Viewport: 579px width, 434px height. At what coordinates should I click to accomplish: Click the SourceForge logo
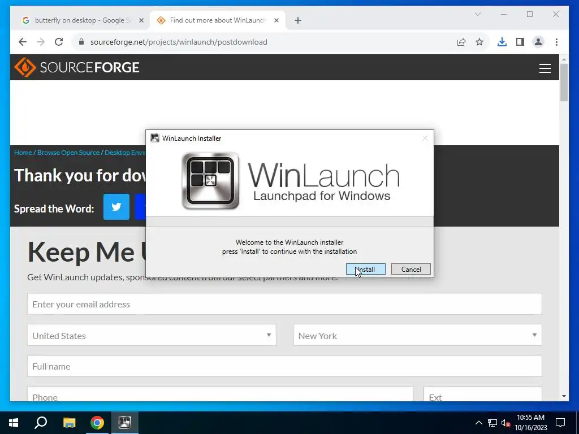[77, 67]
